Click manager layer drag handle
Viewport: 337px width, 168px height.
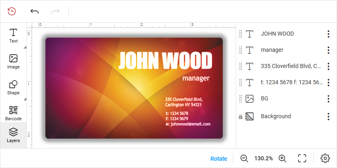(241, 50)
